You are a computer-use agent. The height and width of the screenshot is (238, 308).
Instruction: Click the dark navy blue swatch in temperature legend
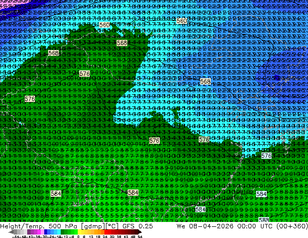(46, 232)
